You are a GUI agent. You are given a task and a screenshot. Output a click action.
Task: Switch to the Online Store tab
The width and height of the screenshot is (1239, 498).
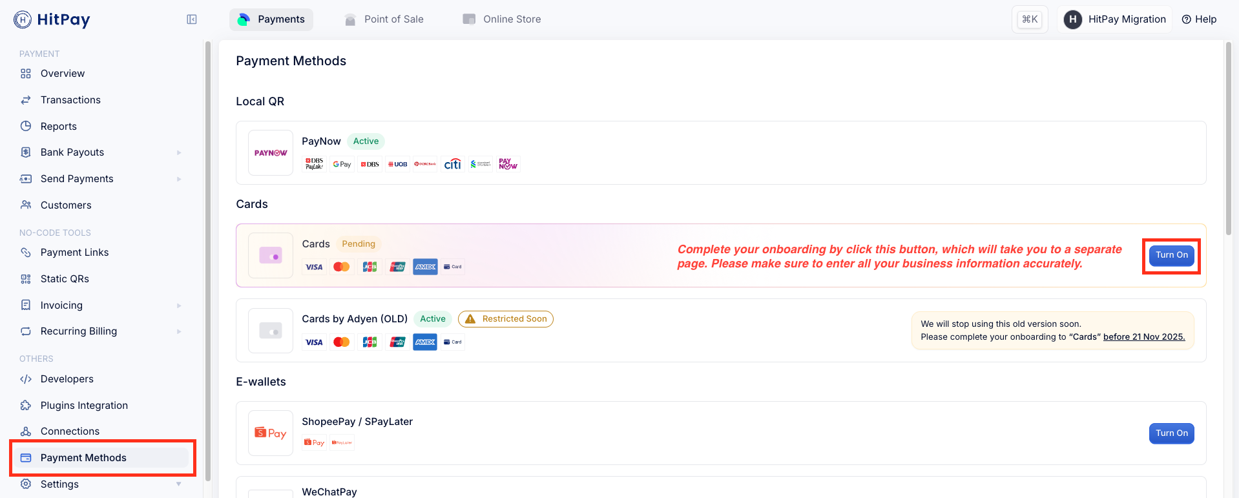pyautogui.click(x=502, y=19)
